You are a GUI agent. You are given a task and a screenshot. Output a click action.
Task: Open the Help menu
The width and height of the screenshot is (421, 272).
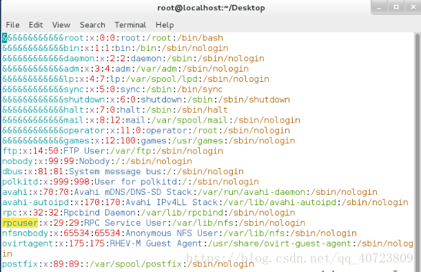(165, 25)
